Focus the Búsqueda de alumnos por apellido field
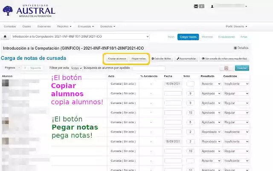Viewport: 273px width, 171px height. [149, 68]
